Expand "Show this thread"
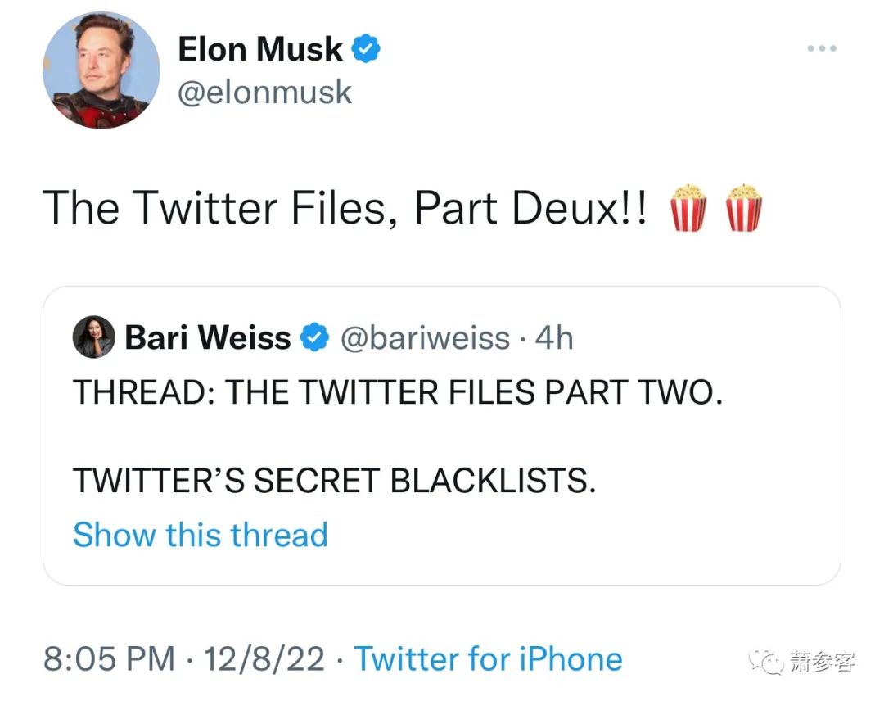The height and width of the screenshot is (701, 884). coord(201,535)
